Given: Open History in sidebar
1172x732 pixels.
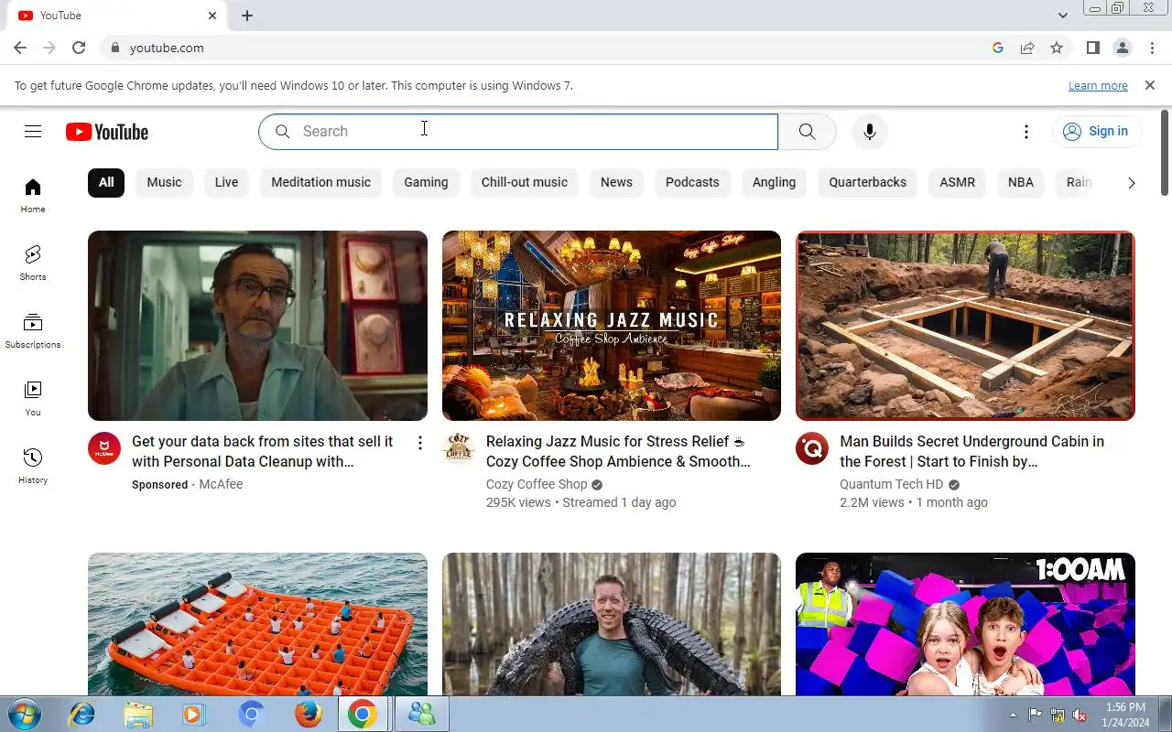Looking at the screenshot, I should click(x=33, y=466).
